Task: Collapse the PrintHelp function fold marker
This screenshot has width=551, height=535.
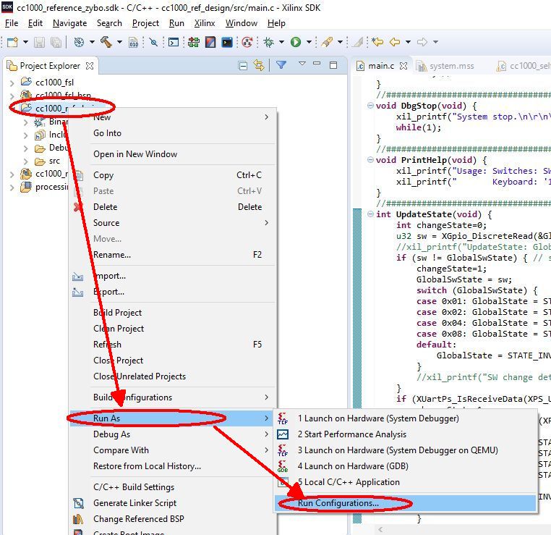Action: coord(370,160)
